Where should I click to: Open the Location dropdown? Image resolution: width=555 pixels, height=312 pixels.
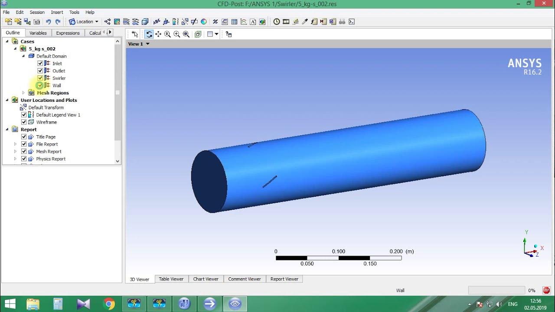coord(84,22)
